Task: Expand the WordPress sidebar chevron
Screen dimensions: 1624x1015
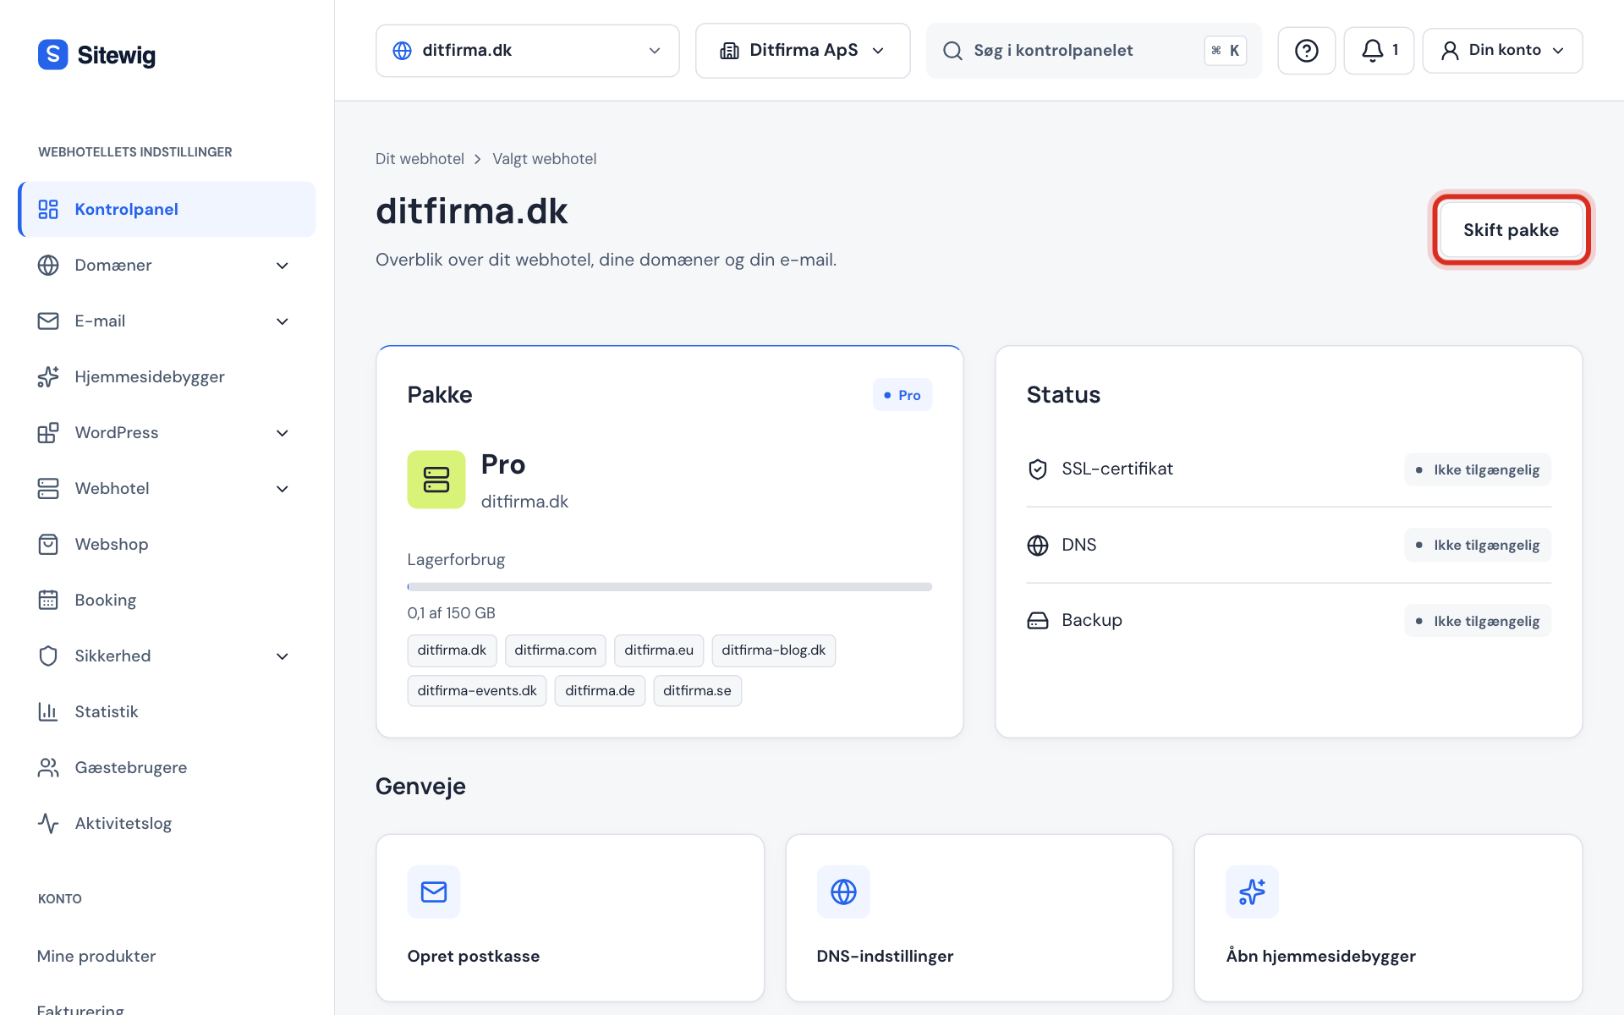Action: 283,433
